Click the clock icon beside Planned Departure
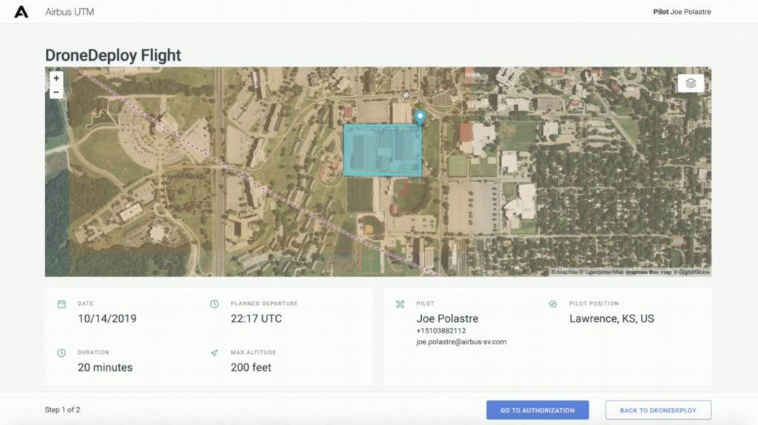This screenshot has height=425, width=758. click(214, 304)
